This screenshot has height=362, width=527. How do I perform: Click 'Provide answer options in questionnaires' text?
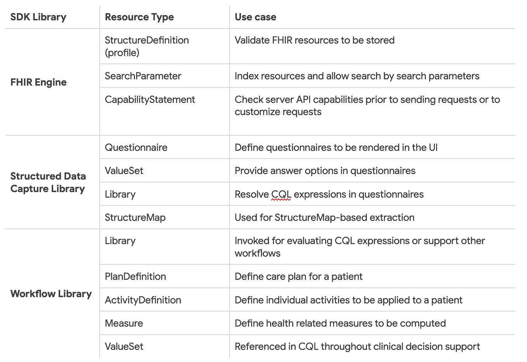click(x=325, y=171)
